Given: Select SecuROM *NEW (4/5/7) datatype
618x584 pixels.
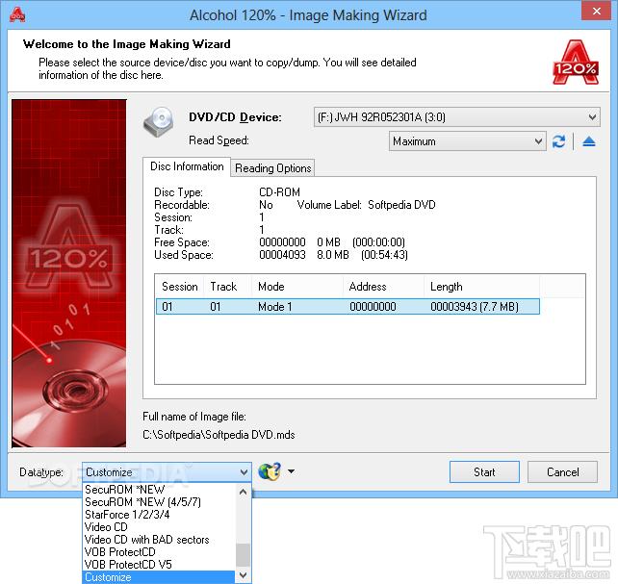Looking at the screenshot, I should tap(159, 502).
